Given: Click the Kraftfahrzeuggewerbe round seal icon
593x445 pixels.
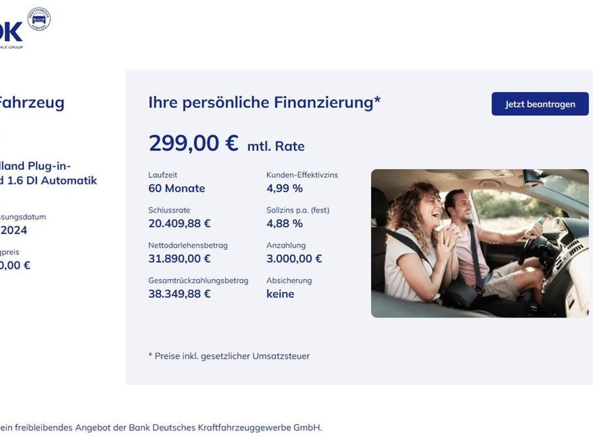Looking at the screenshot, I should (x=39, y=19).
